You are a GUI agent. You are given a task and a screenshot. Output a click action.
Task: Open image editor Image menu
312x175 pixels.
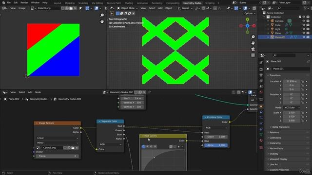(22, 8)
